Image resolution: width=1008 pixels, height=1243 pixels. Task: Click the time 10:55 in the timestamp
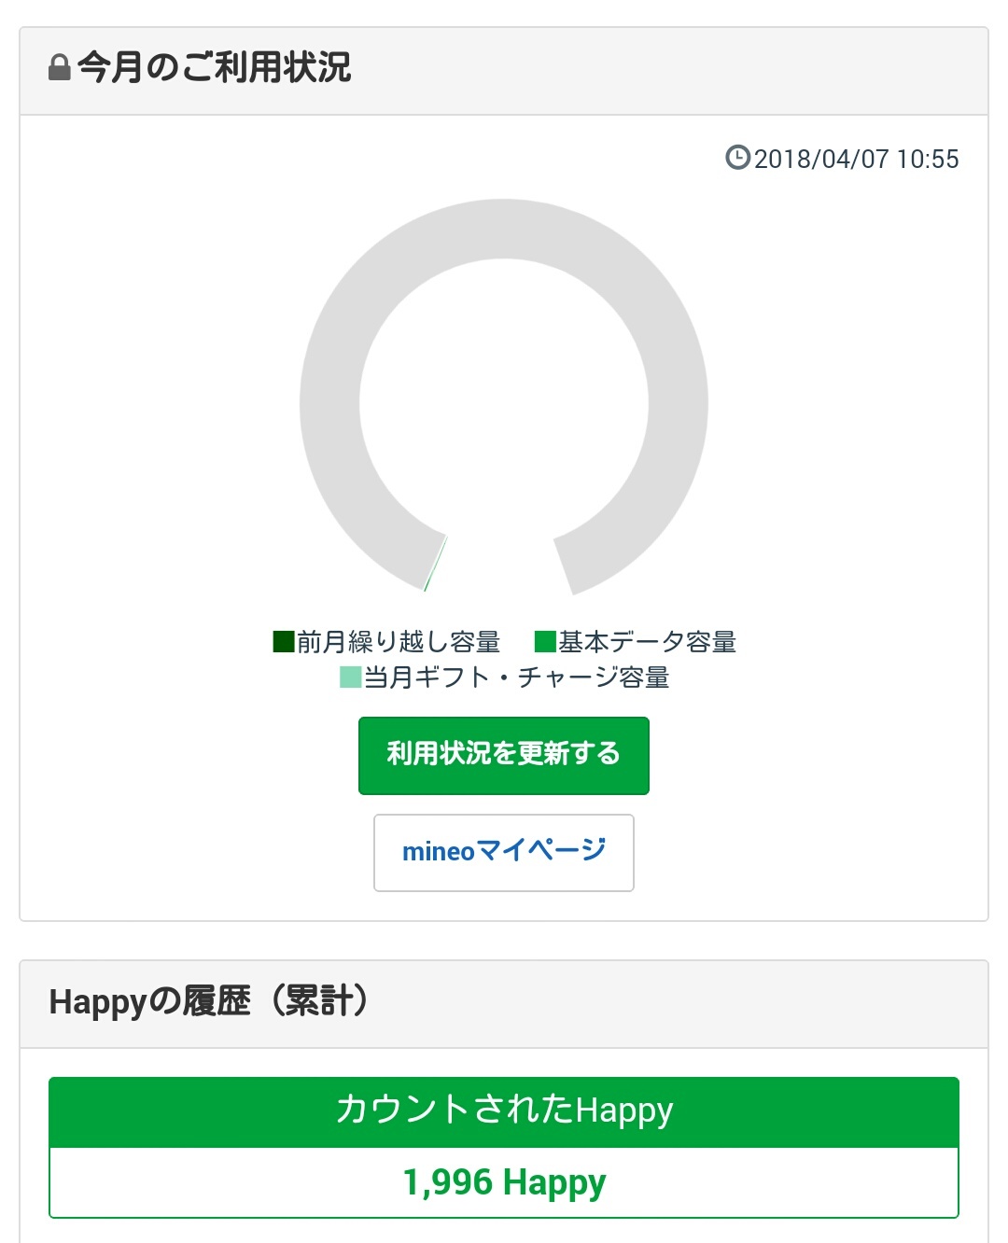(x=928, y=159)
